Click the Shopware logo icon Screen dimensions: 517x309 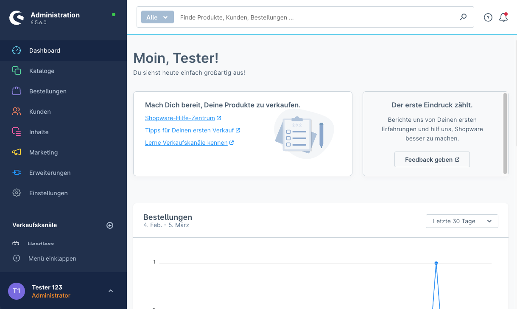pyautogui.click(x=17, y=18)
